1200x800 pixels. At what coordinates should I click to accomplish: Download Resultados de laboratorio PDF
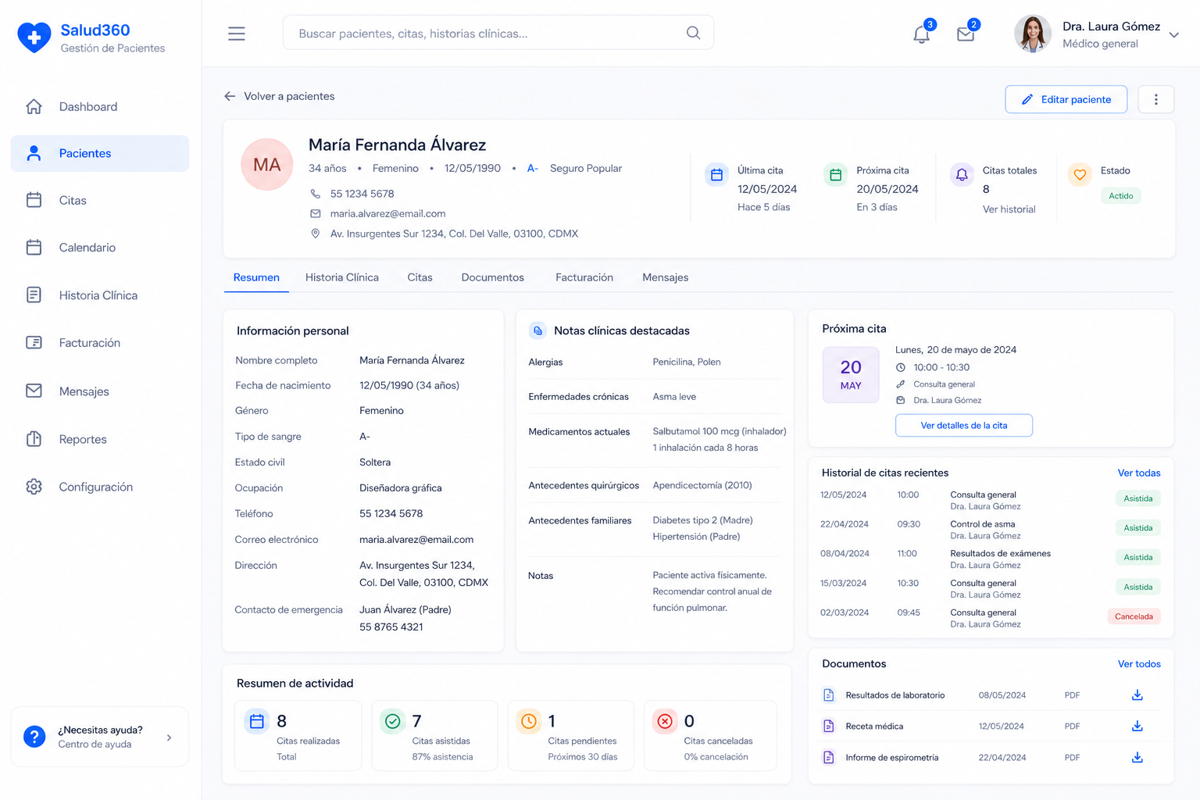[x=1137, y=695]
